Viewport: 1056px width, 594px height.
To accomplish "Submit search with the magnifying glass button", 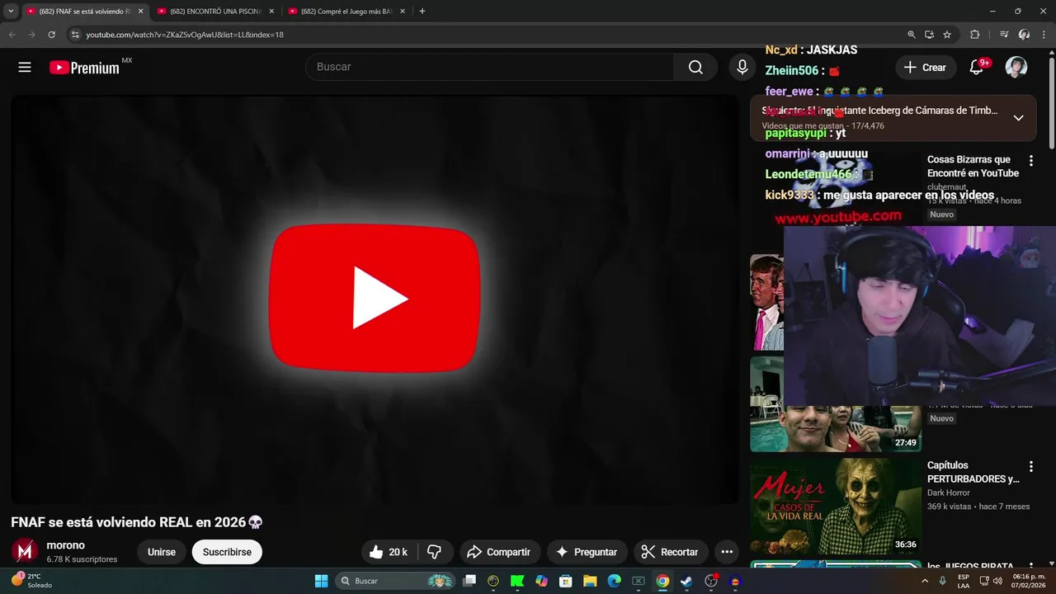I will pyautogui.click(x=695, y=67).
